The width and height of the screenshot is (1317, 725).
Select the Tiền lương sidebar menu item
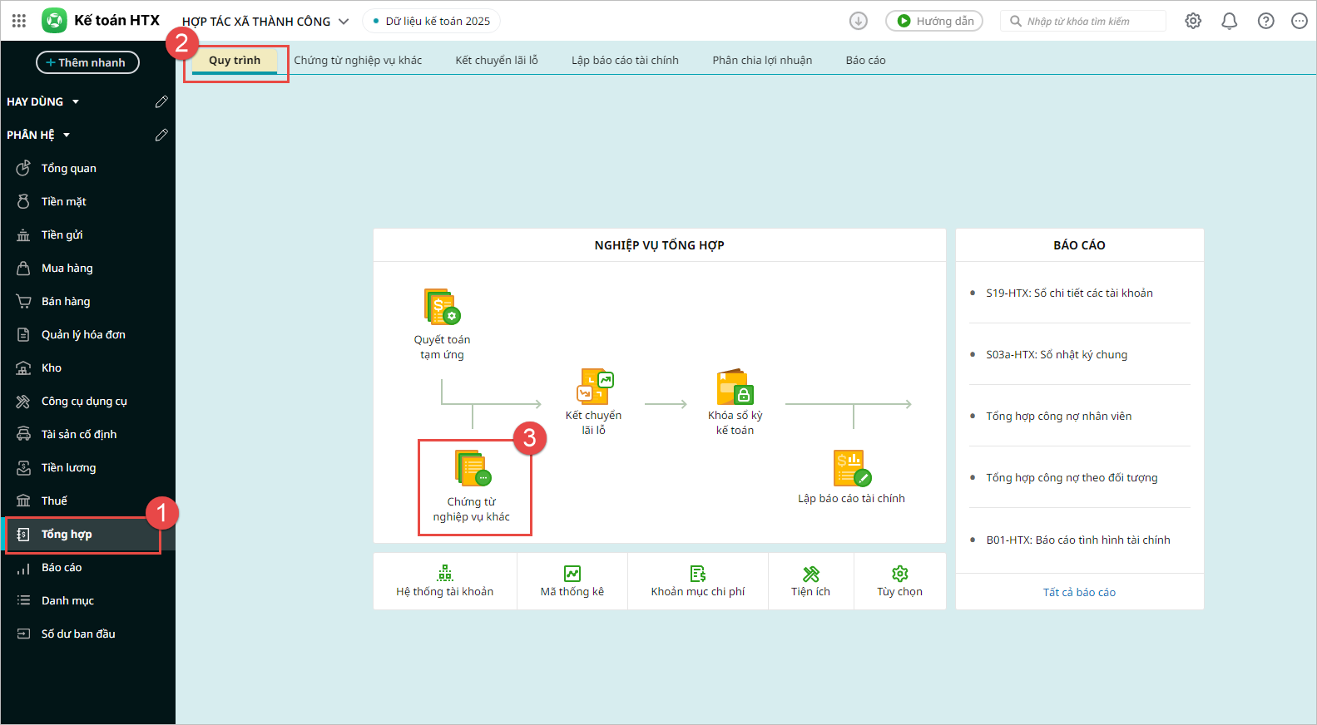click(68, 467)
